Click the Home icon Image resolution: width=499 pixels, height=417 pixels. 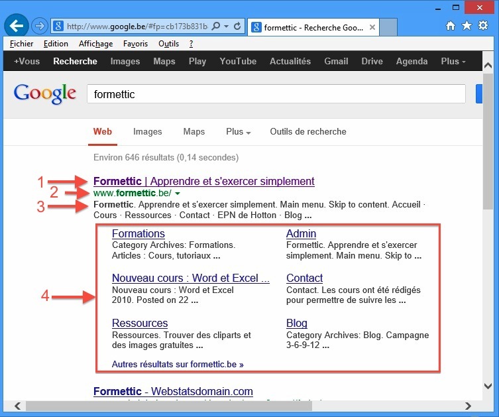coord(451,25)
